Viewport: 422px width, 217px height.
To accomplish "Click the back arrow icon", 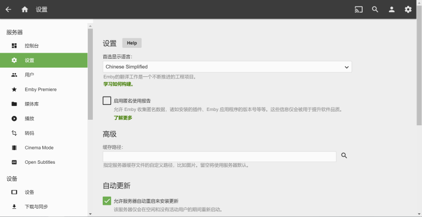I will pos(8,9).
